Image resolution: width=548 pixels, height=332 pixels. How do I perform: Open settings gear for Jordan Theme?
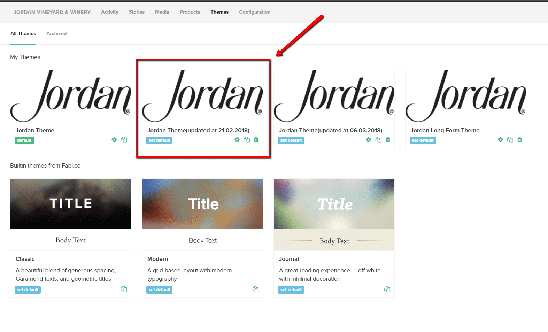tap(114, 140)
